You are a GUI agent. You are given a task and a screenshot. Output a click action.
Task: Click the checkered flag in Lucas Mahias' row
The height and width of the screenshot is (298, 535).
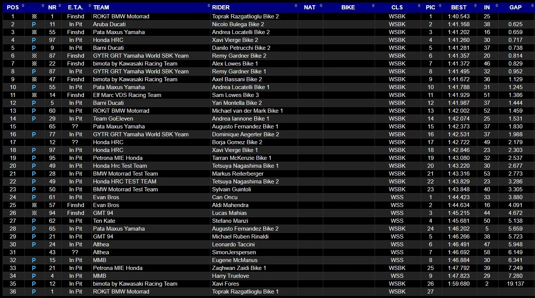[x=34, y=213]
